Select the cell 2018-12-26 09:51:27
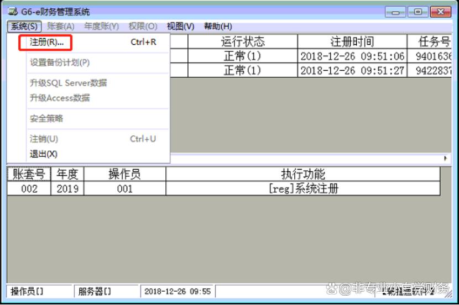Image resolution: width=459 pixels, height=305 pixels. click(x=352, y=70)
